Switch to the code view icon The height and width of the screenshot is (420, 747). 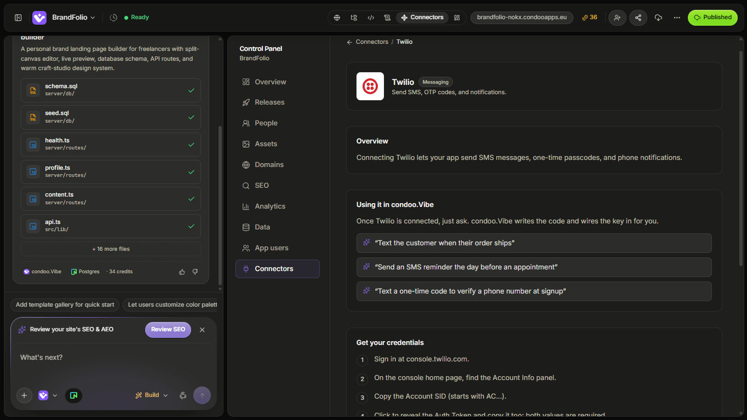pos(371,18)
